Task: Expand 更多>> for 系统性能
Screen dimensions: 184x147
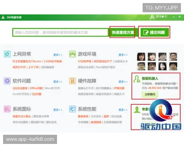Action: coord(123,110)
